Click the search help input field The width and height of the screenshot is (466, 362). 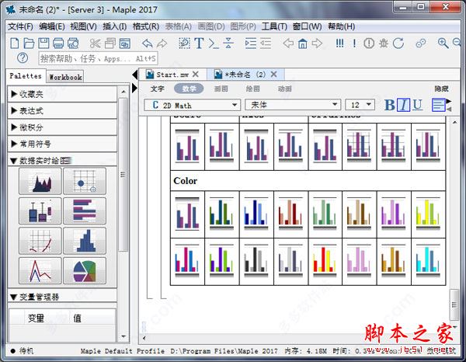click(x=98, y=58)
